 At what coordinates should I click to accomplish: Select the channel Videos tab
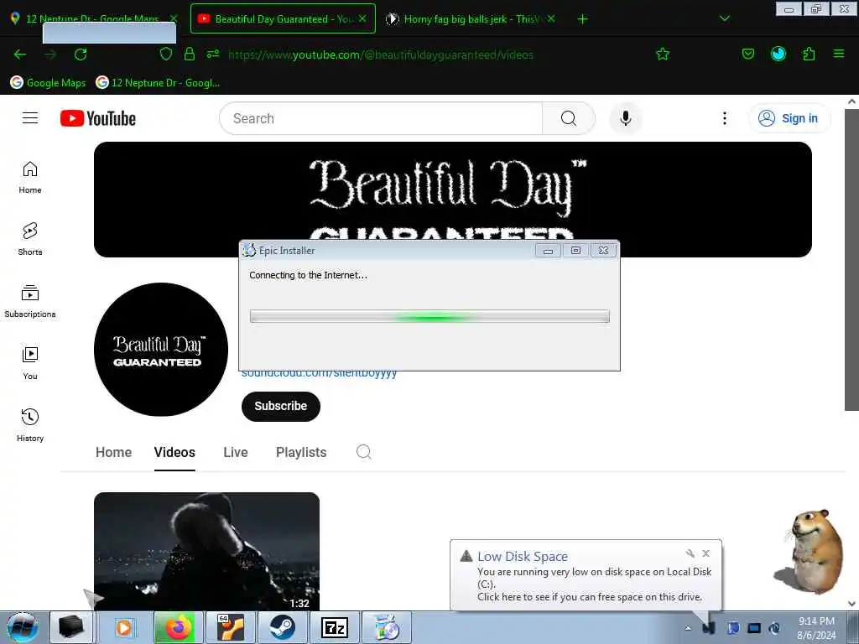174,452
